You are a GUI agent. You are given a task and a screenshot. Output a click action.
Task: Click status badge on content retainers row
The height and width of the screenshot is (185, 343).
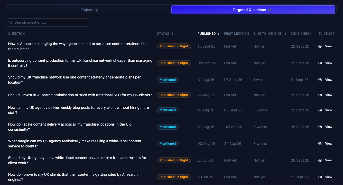click(174, 46)
